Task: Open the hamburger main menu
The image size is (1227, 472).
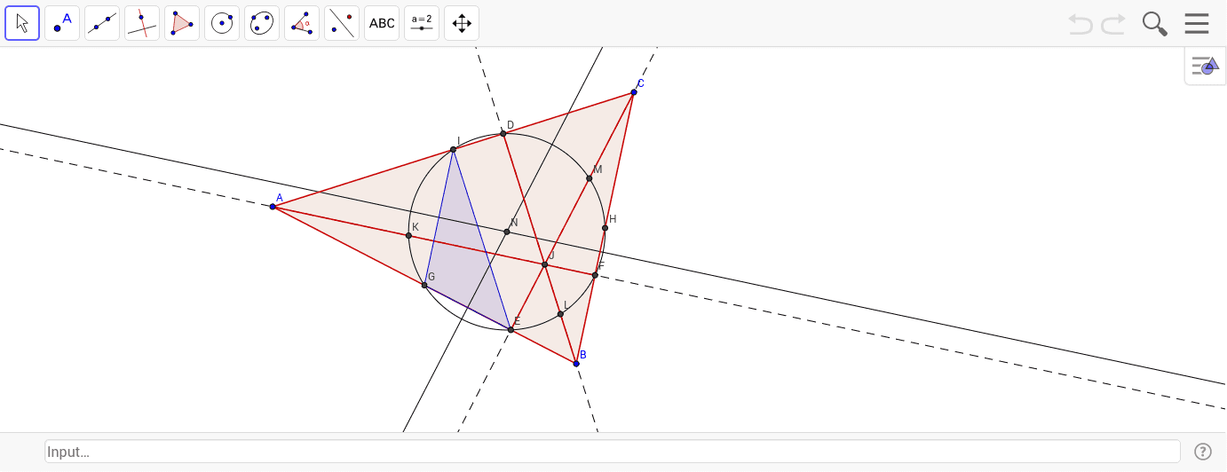Action: pyautogui.click(x=1197, y=23)
